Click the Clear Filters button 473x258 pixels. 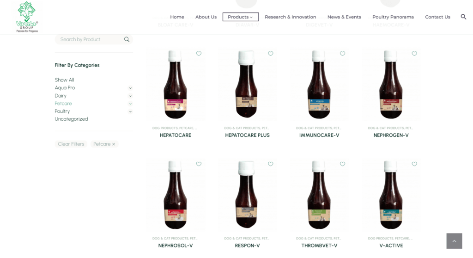tap(71, 144)
